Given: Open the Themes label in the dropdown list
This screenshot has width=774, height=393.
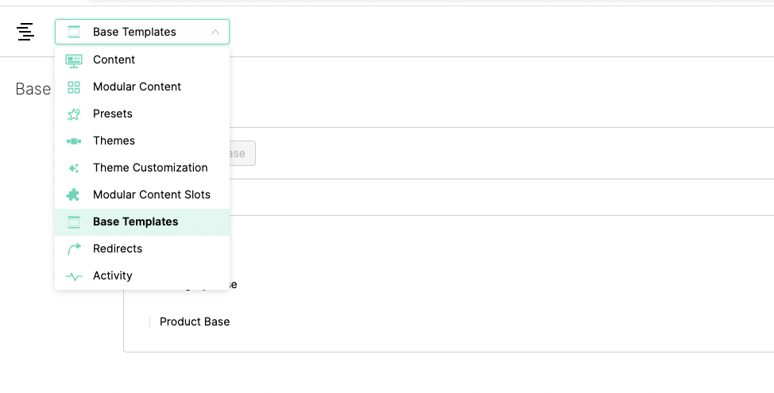Looking at the screenshot, I should click(114, 141).
